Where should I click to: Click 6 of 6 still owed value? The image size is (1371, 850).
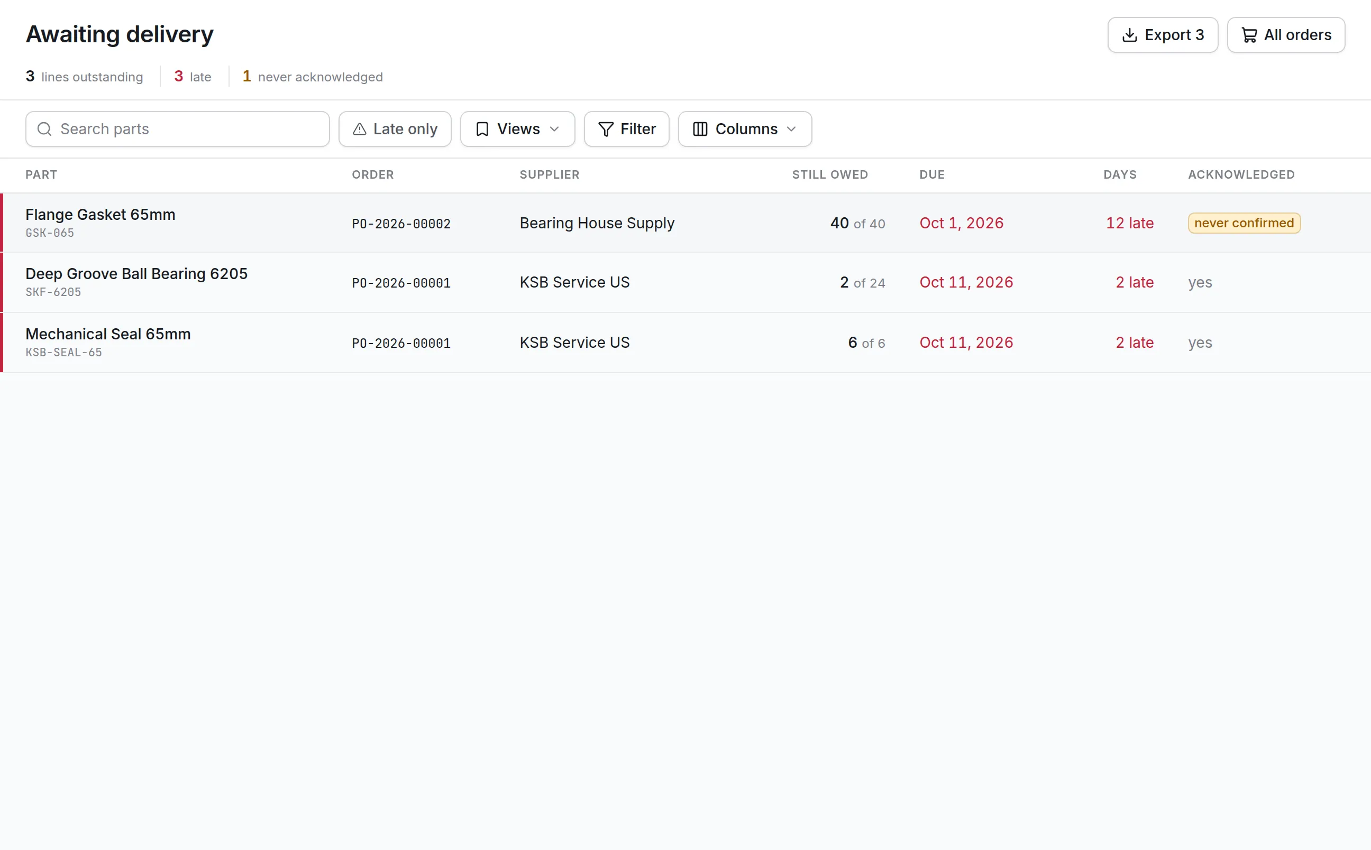(x=866, y=343)
